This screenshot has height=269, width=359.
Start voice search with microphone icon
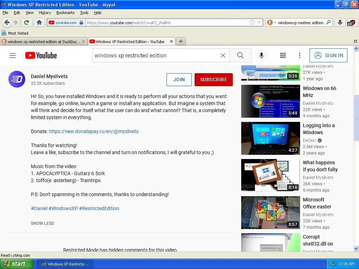262,55
